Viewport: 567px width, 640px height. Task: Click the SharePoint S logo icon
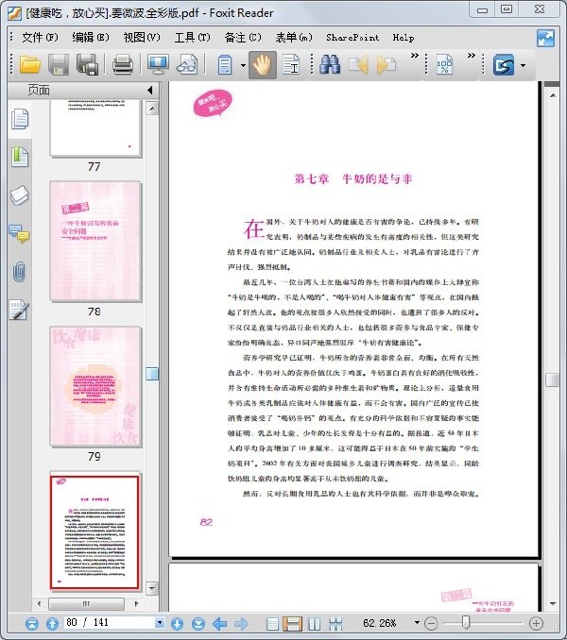(x=504, y=65)
